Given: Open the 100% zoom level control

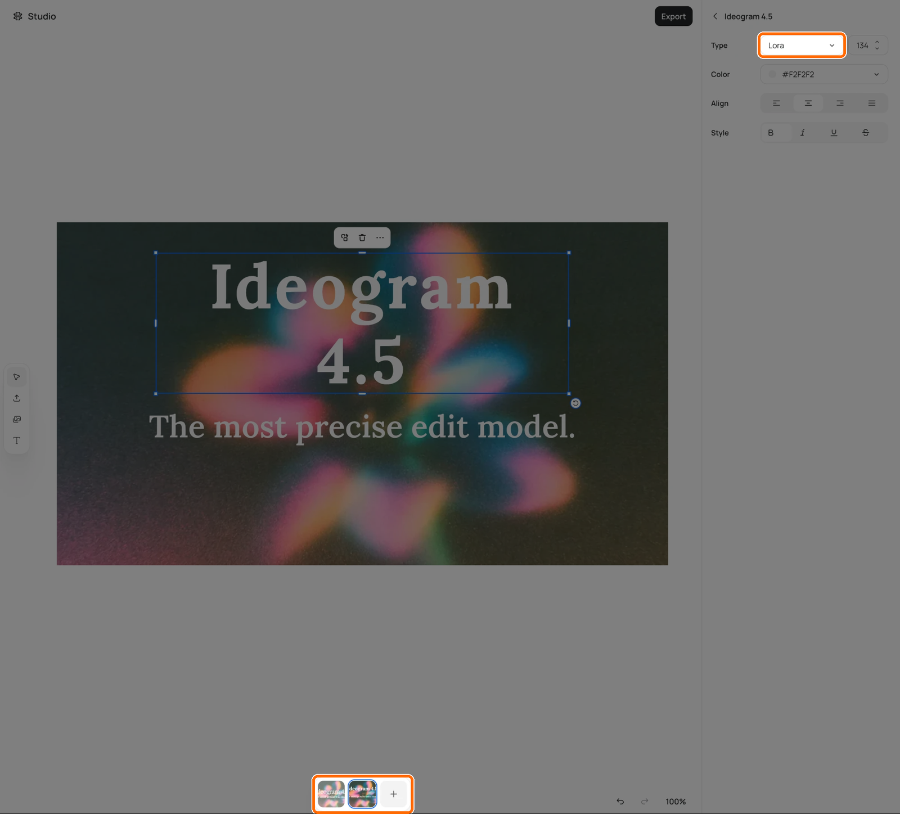Looking at the screenshot, I should [x=676, y=801].
